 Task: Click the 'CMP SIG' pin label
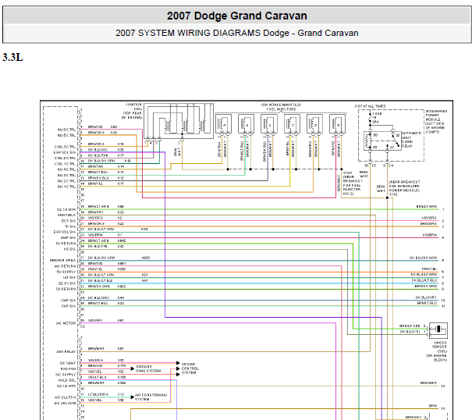(69, 301)
